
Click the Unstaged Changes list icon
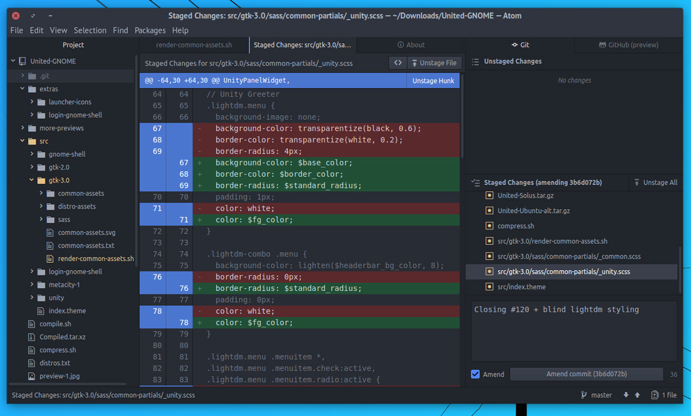(475, 61)
